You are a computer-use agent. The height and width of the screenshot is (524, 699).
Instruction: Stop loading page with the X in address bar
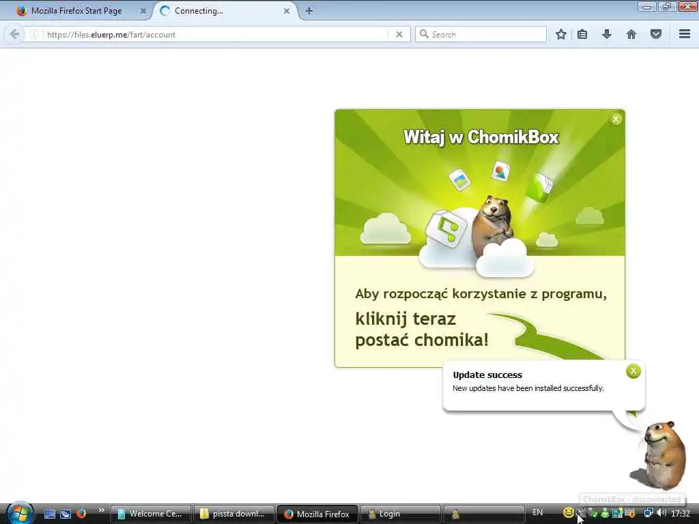point(399,34)
